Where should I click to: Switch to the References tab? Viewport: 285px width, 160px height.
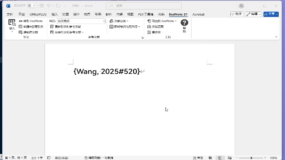point(98,14)
